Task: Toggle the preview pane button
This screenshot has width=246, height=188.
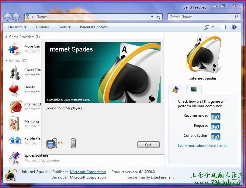Action: pos(223,27)
